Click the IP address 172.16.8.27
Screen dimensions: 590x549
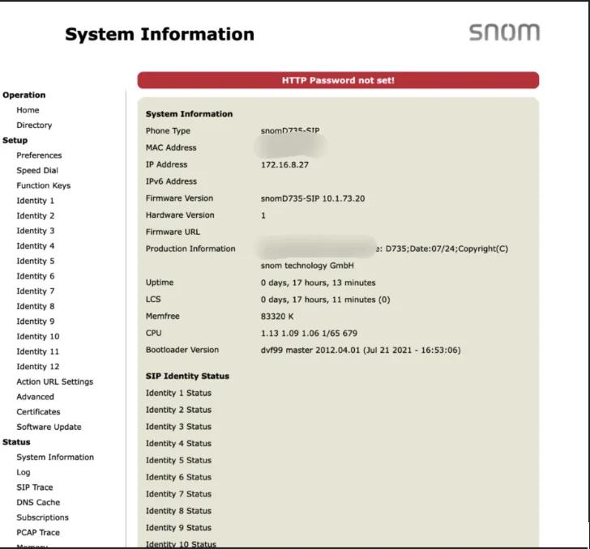(x=284, y=164)
